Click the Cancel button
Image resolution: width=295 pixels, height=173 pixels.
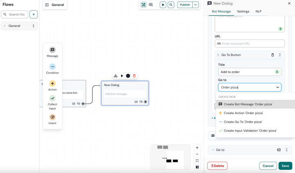tap(268, 166)
